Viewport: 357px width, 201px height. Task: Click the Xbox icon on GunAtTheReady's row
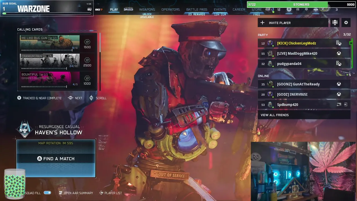click(339, 84)
